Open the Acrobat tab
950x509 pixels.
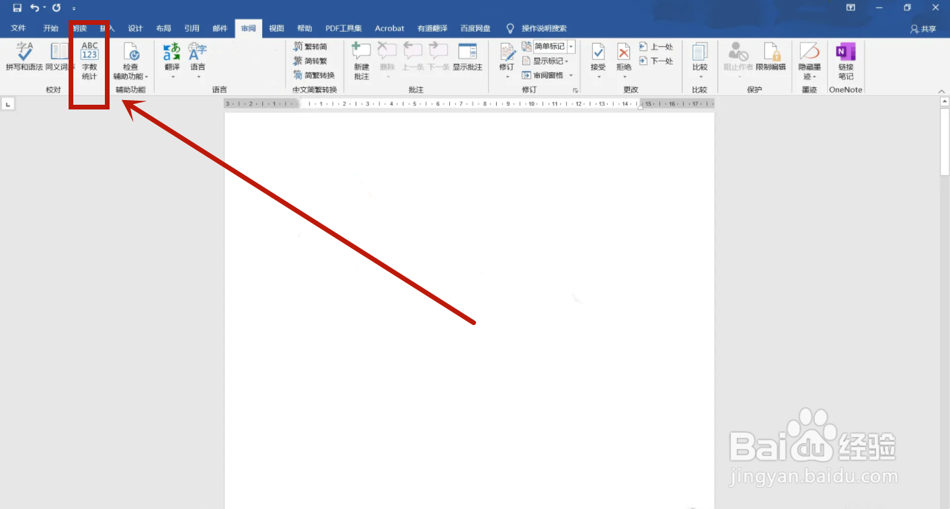390,28
